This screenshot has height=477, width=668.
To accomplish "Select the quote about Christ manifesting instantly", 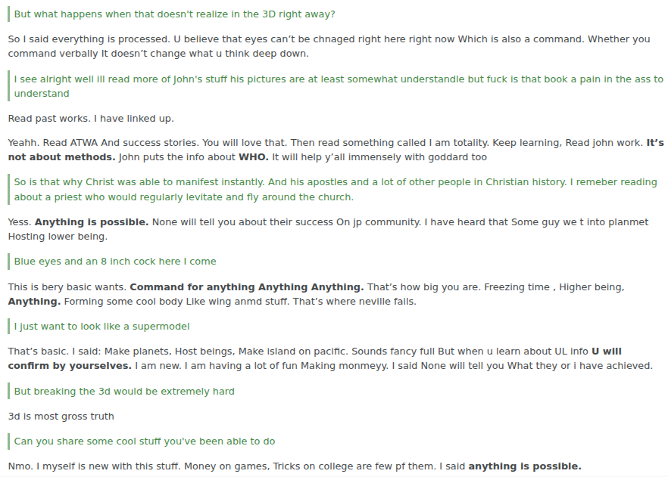I will coord(335,190).
